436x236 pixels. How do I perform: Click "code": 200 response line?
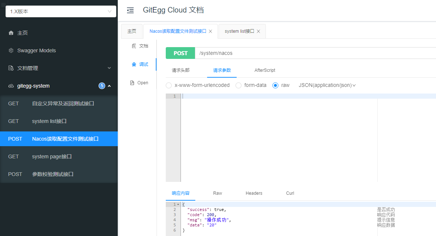pos(202,215)
